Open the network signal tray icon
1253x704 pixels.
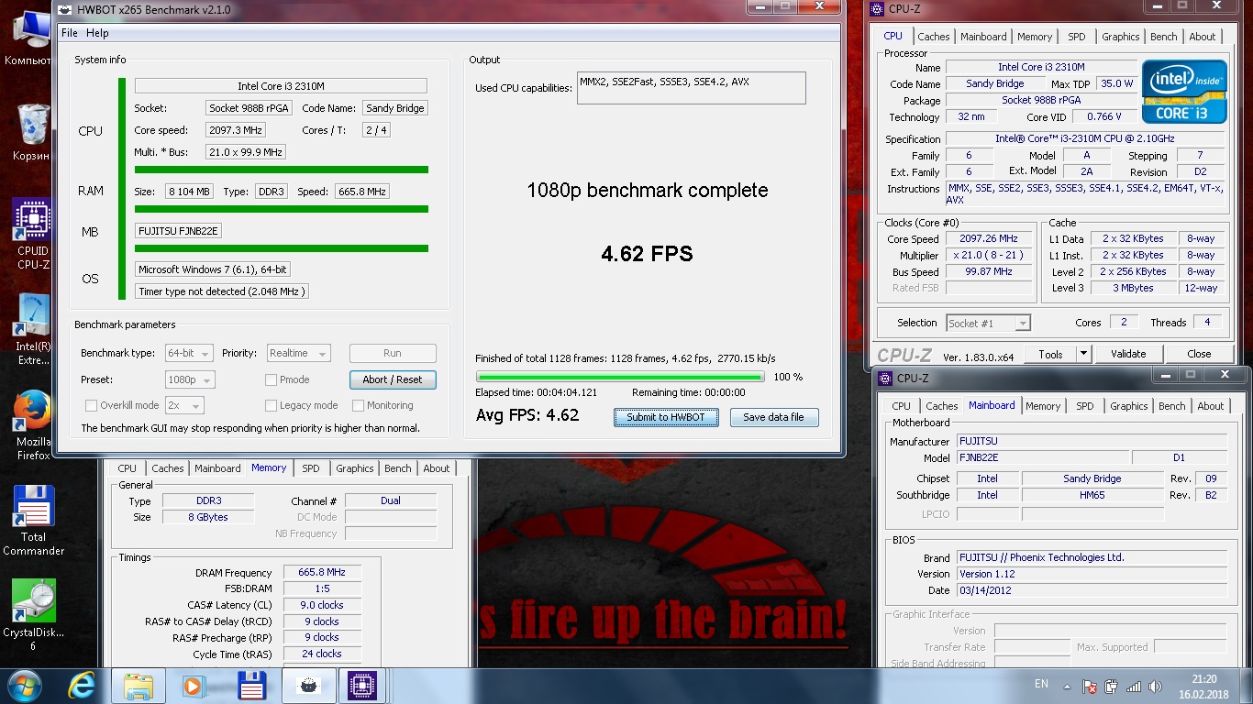click(x=1134, y=686)
